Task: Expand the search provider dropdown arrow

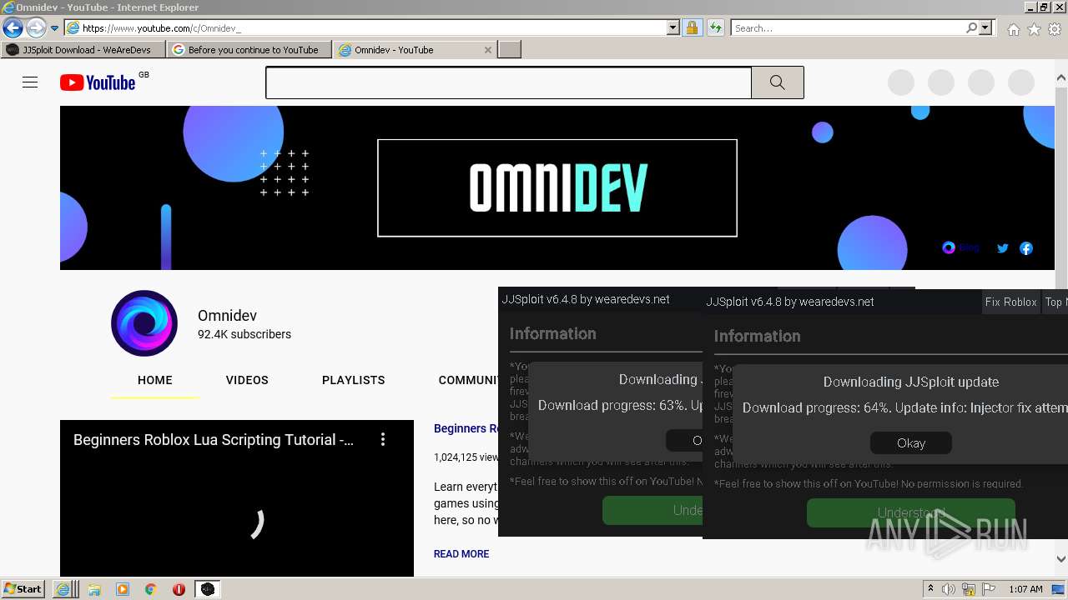Action: coord(986,27)
